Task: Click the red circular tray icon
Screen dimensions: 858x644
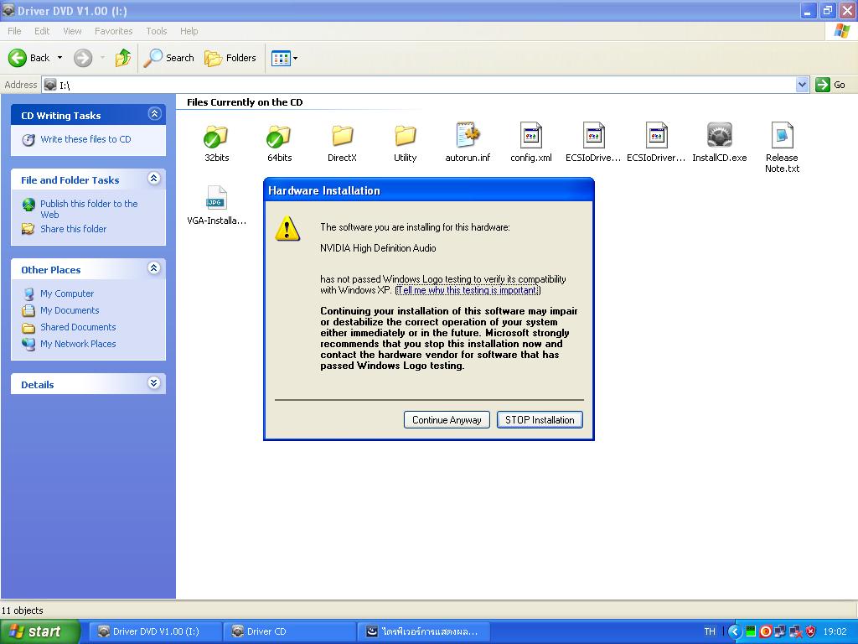Action: point(766,632)
